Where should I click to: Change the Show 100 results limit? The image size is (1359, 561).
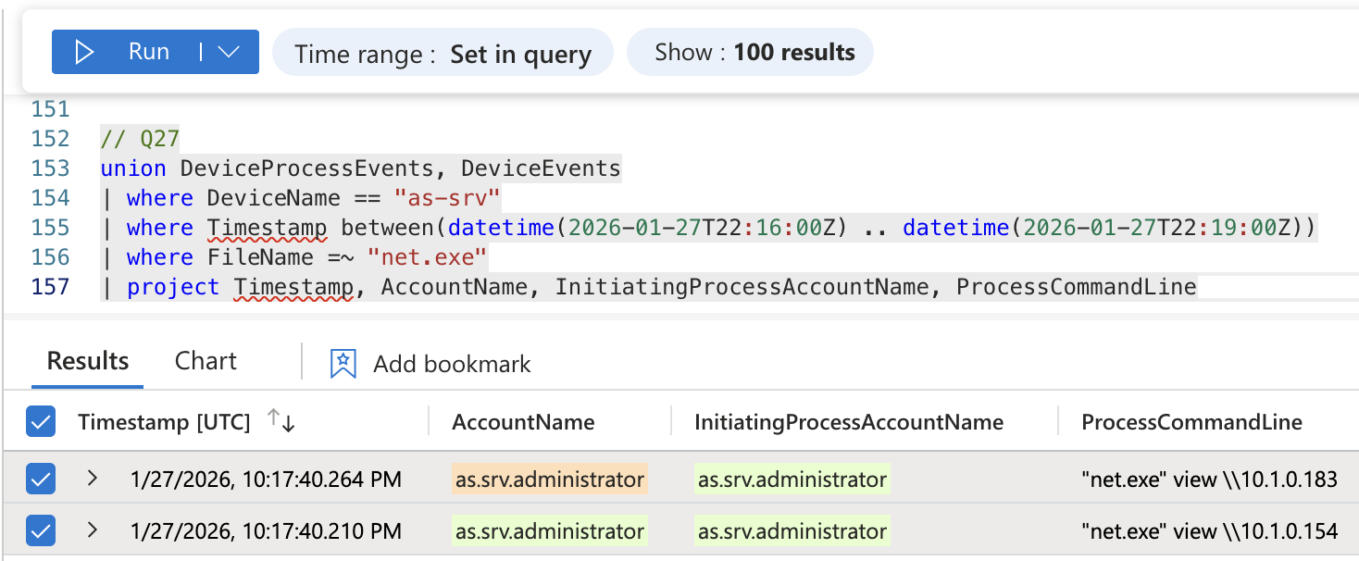click(754, 52)
